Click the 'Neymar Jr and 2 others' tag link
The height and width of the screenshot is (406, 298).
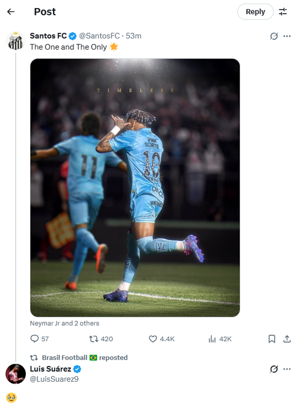65,323
